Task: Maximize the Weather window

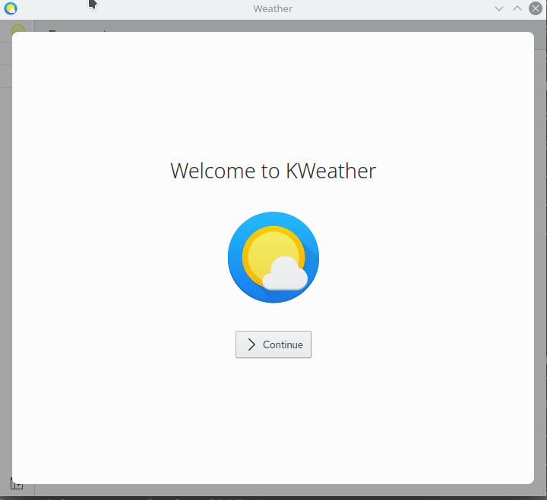Action: [x=517, y=8]
